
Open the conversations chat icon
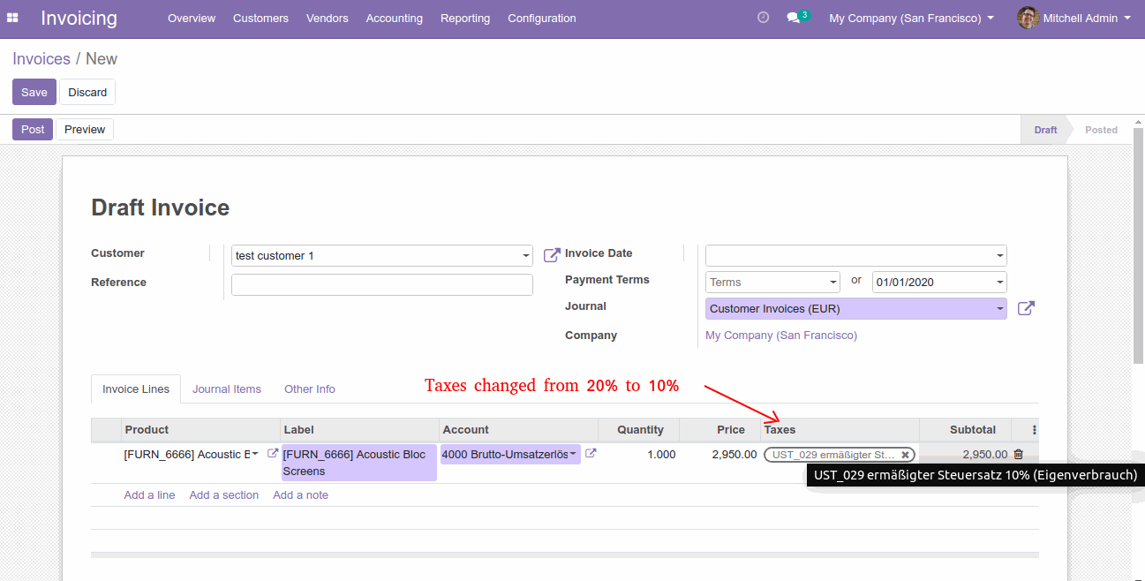[x=794, y=18]
